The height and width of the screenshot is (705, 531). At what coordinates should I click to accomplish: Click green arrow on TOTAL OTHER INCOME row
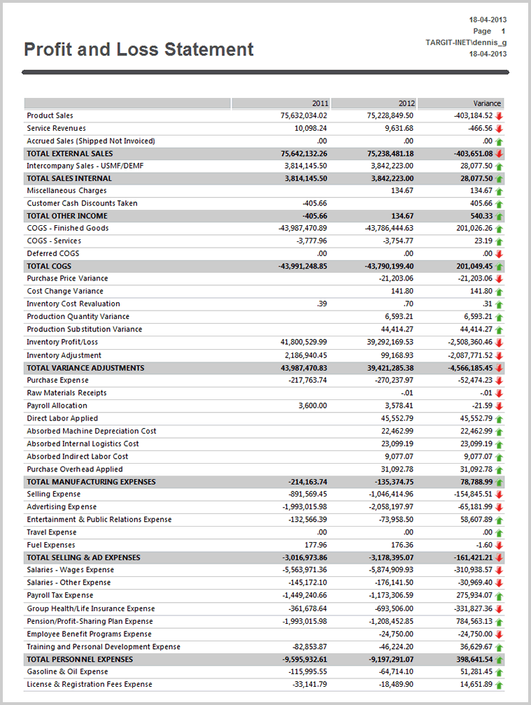coord(499,216)
